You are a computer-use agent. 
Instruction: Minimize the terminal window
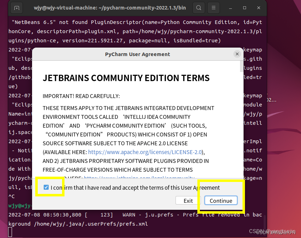[231, 8]
